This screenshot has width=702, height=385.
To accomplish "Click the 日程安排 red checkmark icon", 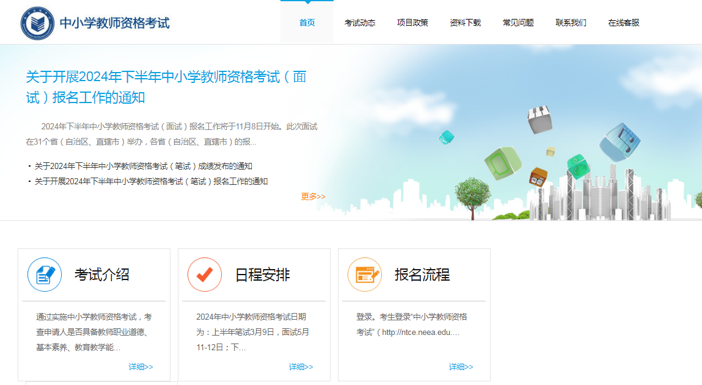I will pyautogui.click(x=205, y=275).
